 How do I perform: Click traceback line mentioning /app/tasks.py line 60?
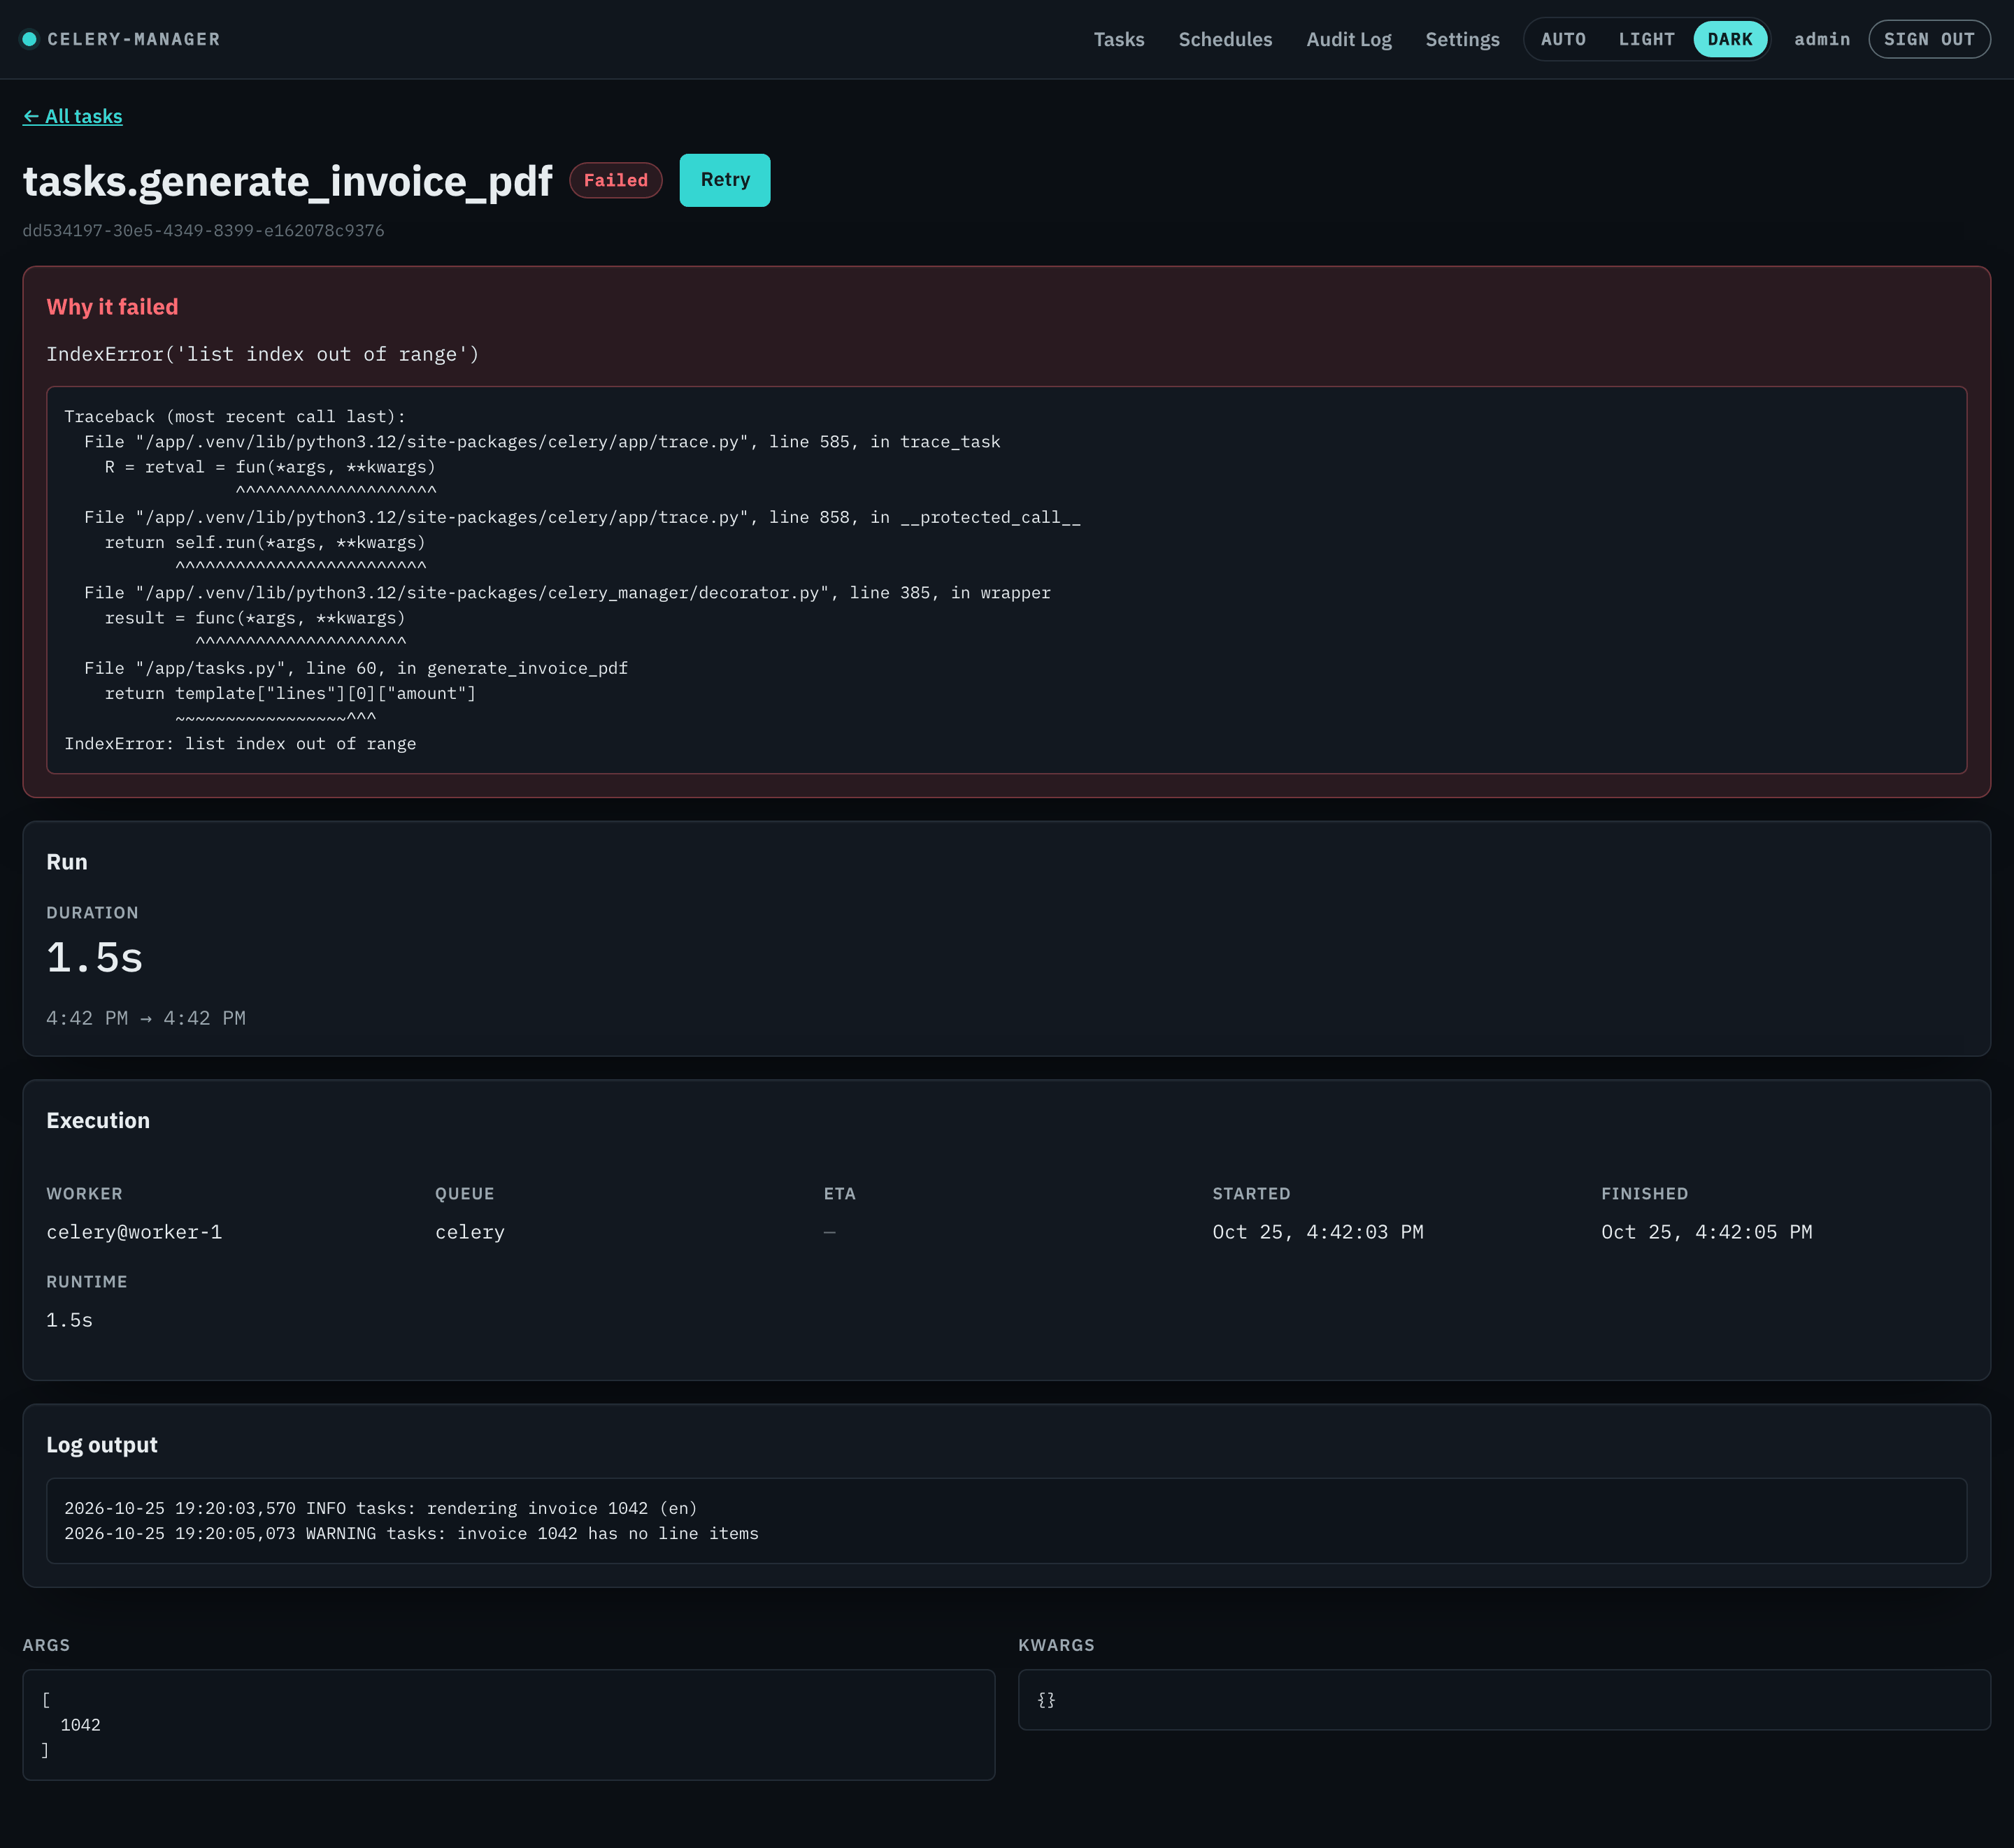coord(355,668)
